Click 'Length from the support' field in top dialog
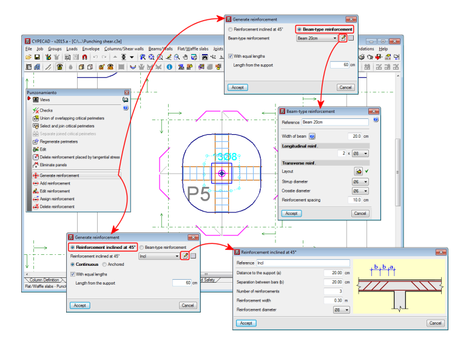This screenshot has width=466, height=338. pyautogui.click(x=340, y=65)
